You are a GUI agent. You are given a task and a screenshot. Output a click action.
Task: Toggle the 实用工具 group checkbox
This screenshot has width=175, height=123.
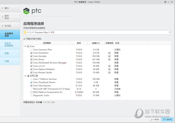(x=28, y=76)
